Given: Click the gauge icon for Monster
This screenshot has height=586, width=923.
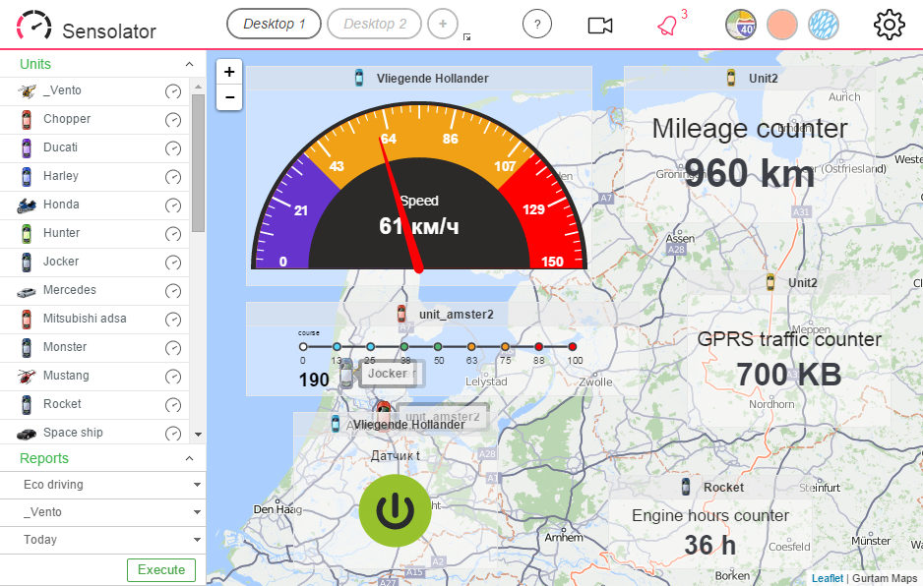Looking at the screenshot, I should [x=173, y=348].
